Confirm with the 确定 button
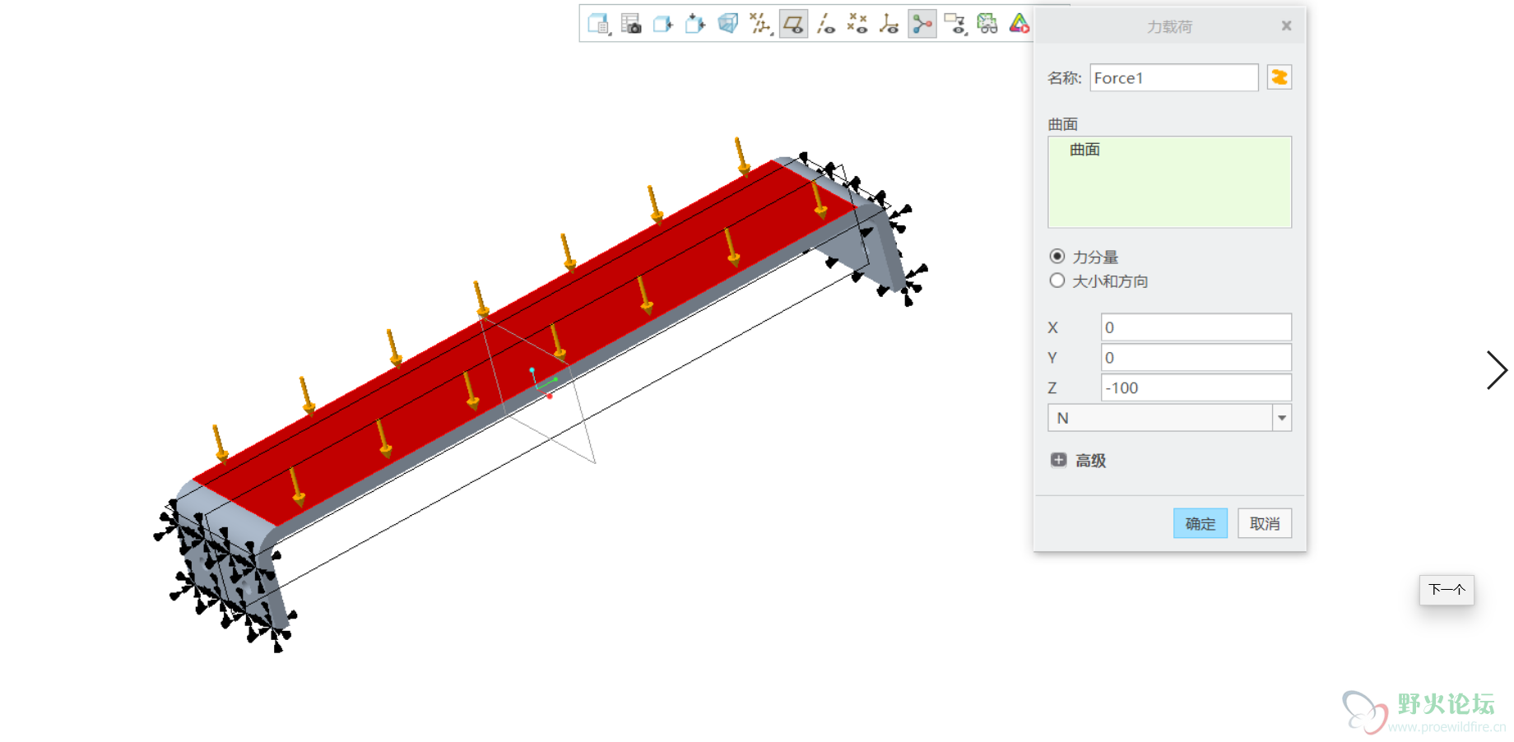 tap(1200, 523)
